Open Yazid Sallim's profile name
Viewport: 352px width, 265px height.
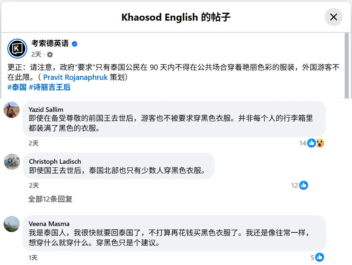[x=46, y=110]
